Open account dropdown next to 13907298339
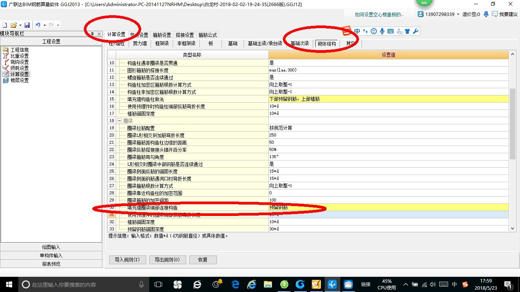 [458, 14]
